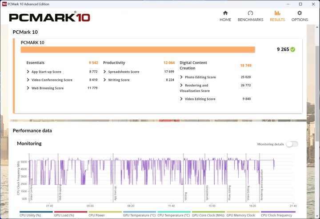This screenshot has height=219, width=320.
Task: Click the PCMark 10 title bar app icon
Action: click(x=4, y=4)
